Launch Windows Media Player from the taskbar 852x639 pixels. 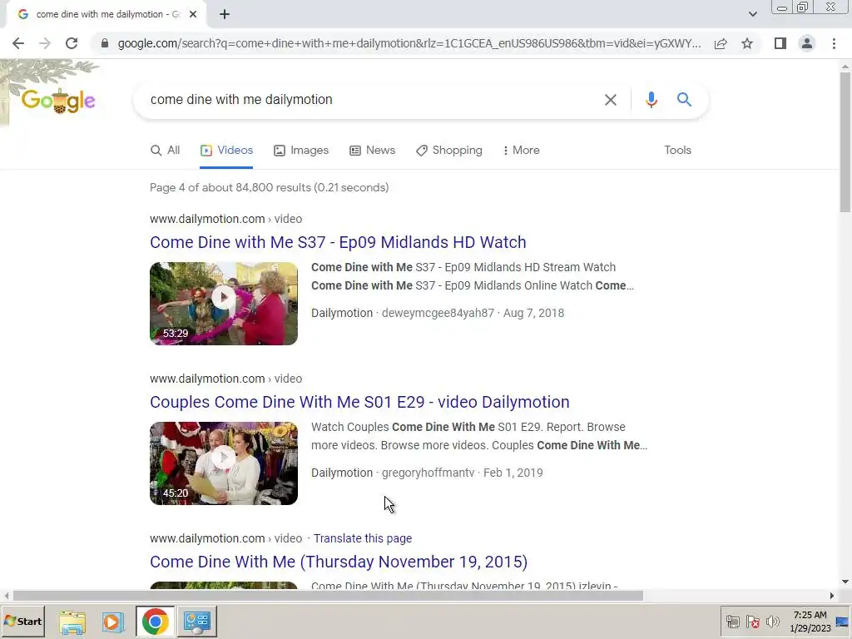click(113, 622)
